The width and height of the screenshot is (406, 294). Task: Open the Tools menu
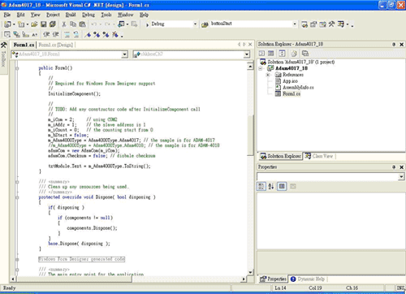106,15
